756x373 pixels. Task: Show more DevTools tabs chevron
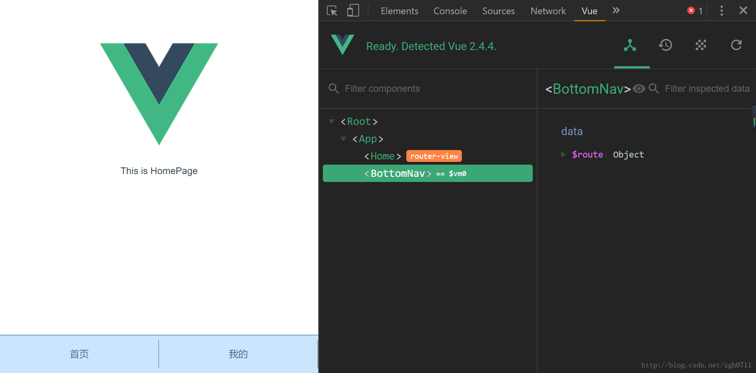(x=616, y=11)
